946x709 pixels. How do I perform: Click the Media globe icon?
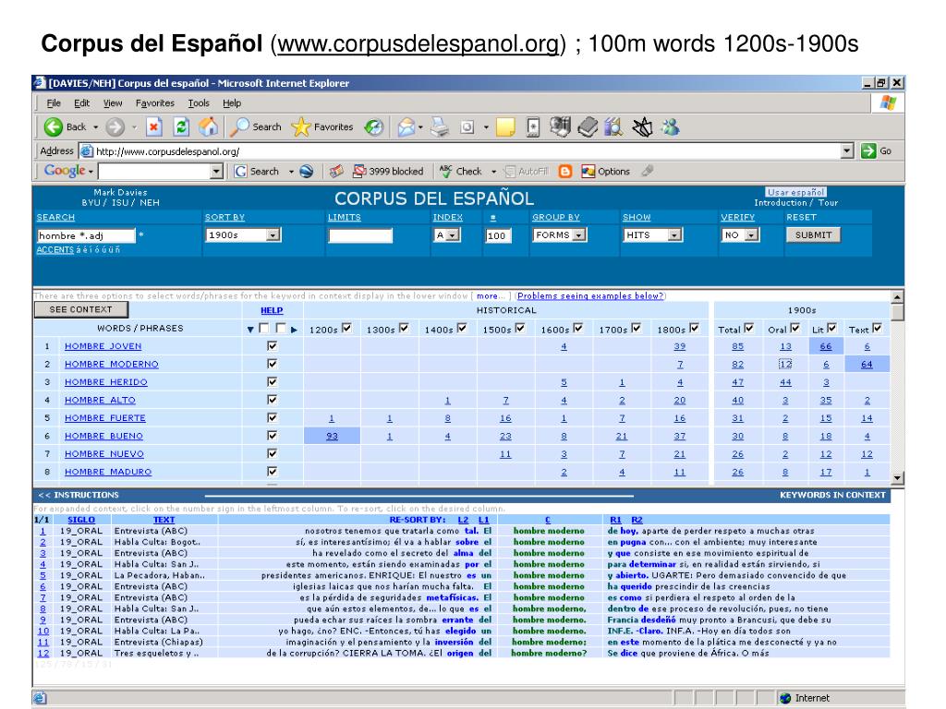[x=374, y=126]
